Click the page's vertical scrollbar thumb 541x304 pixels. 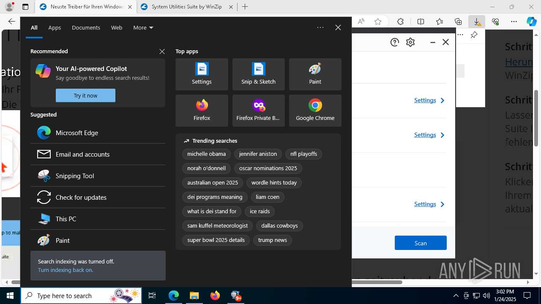536,118
